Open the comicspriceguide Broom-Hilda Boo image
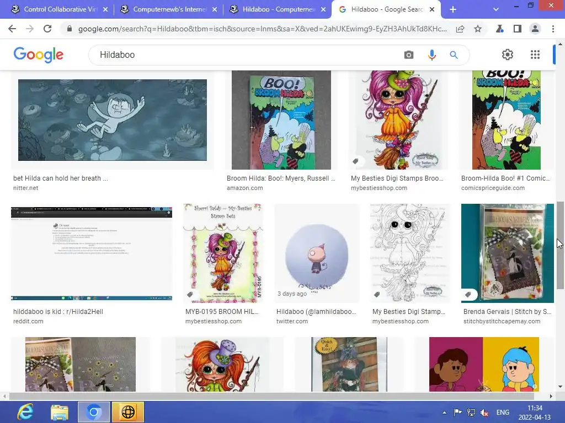 click(507, 120)
